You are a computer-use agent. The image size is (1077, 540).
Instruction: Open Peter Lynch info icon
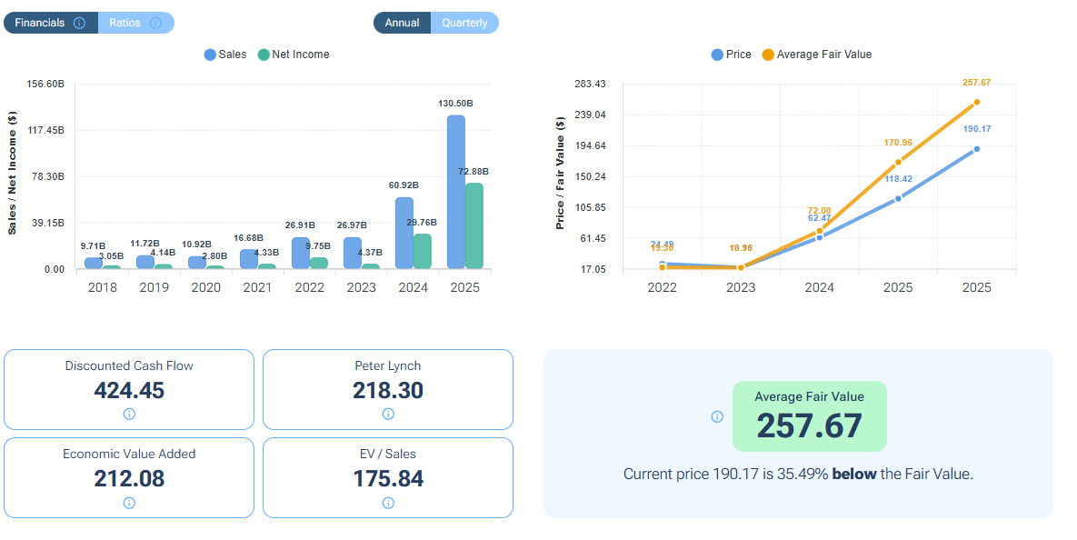[388, 415]
